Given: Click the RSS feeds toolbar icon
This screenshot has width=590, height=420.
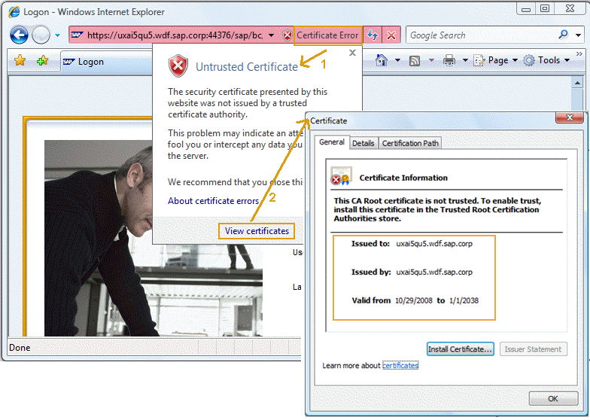Looking at the screenshot, I should point(415,60).
